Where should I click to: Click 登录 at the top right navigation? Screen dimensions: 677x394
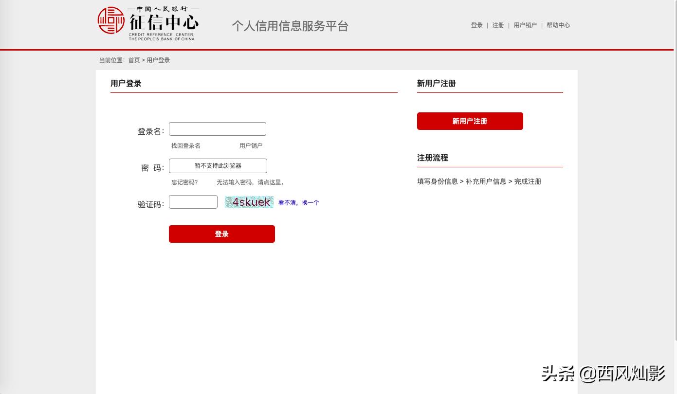[476, 25]
